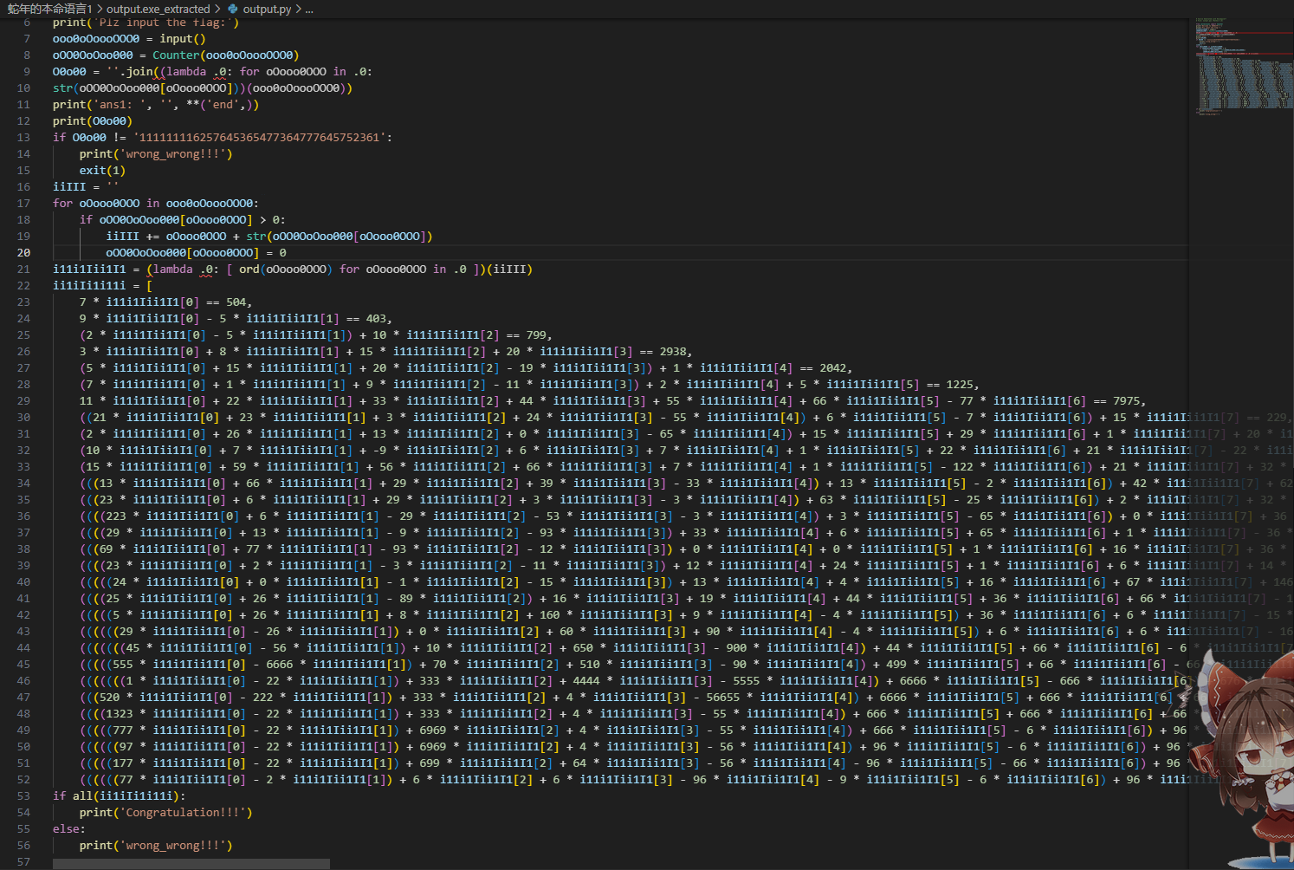This screenshot has height=870, width=1294.
Task: Click the Python file icon in breadcrumb
Action: pyautogui.click(x=232, y=9)
